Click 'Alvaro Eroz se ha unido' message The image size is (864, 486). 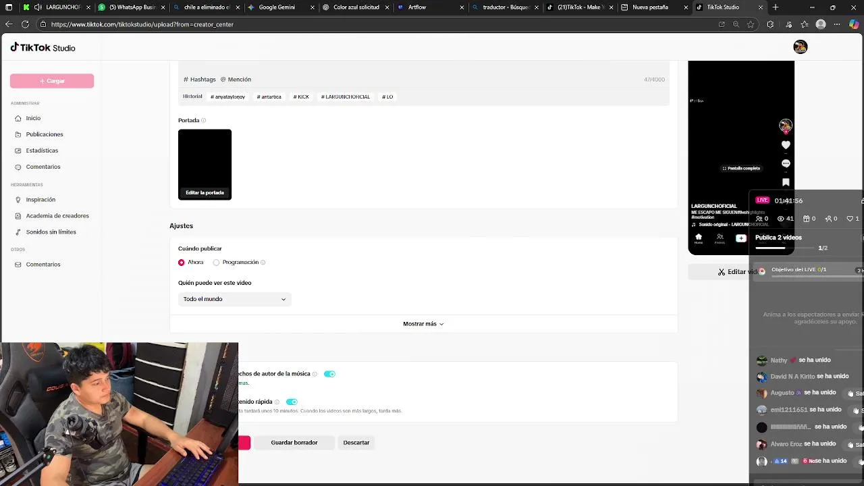pos(796,444)
